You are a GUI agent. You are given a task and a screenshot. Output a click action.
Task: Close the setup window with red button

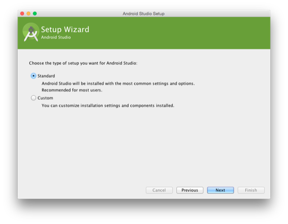[x=22, y=13]
